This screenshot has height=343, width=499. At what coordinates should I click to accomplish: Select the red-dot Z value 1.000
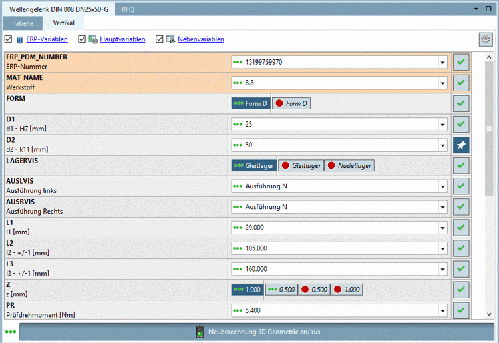click(x=346, y=290)
